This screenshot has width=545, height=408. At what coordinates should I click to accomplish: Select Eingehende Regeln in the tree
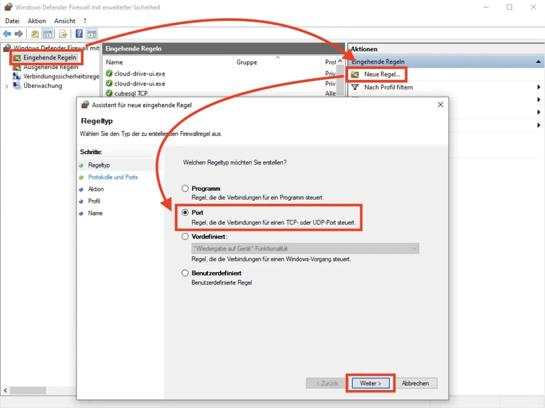pyautogui.click(x=50, y=57)
